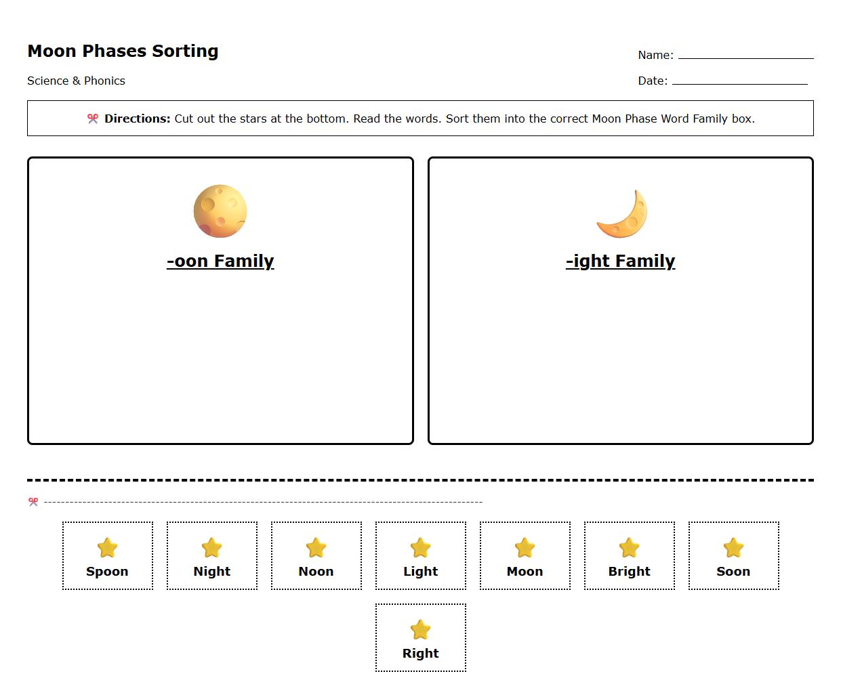
Task: Pick the Noon word card
Action: 316,555
